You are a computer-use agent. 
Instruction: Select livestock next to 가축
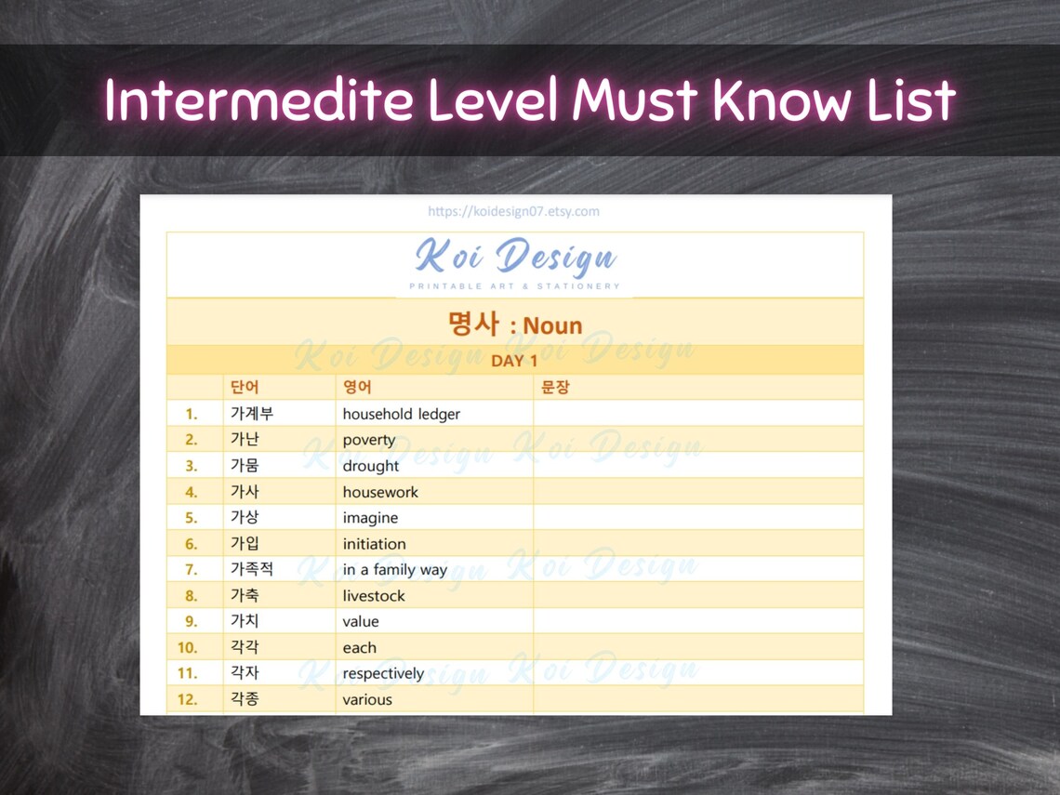coord(374,596)
